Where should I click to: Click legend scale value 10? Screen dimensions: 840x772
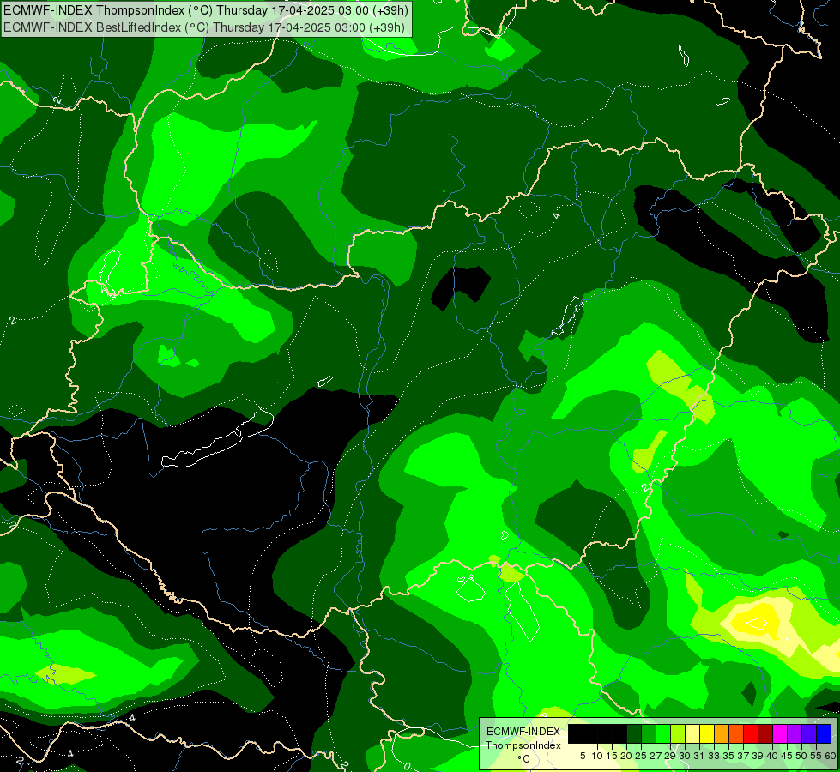pos(597,756)
